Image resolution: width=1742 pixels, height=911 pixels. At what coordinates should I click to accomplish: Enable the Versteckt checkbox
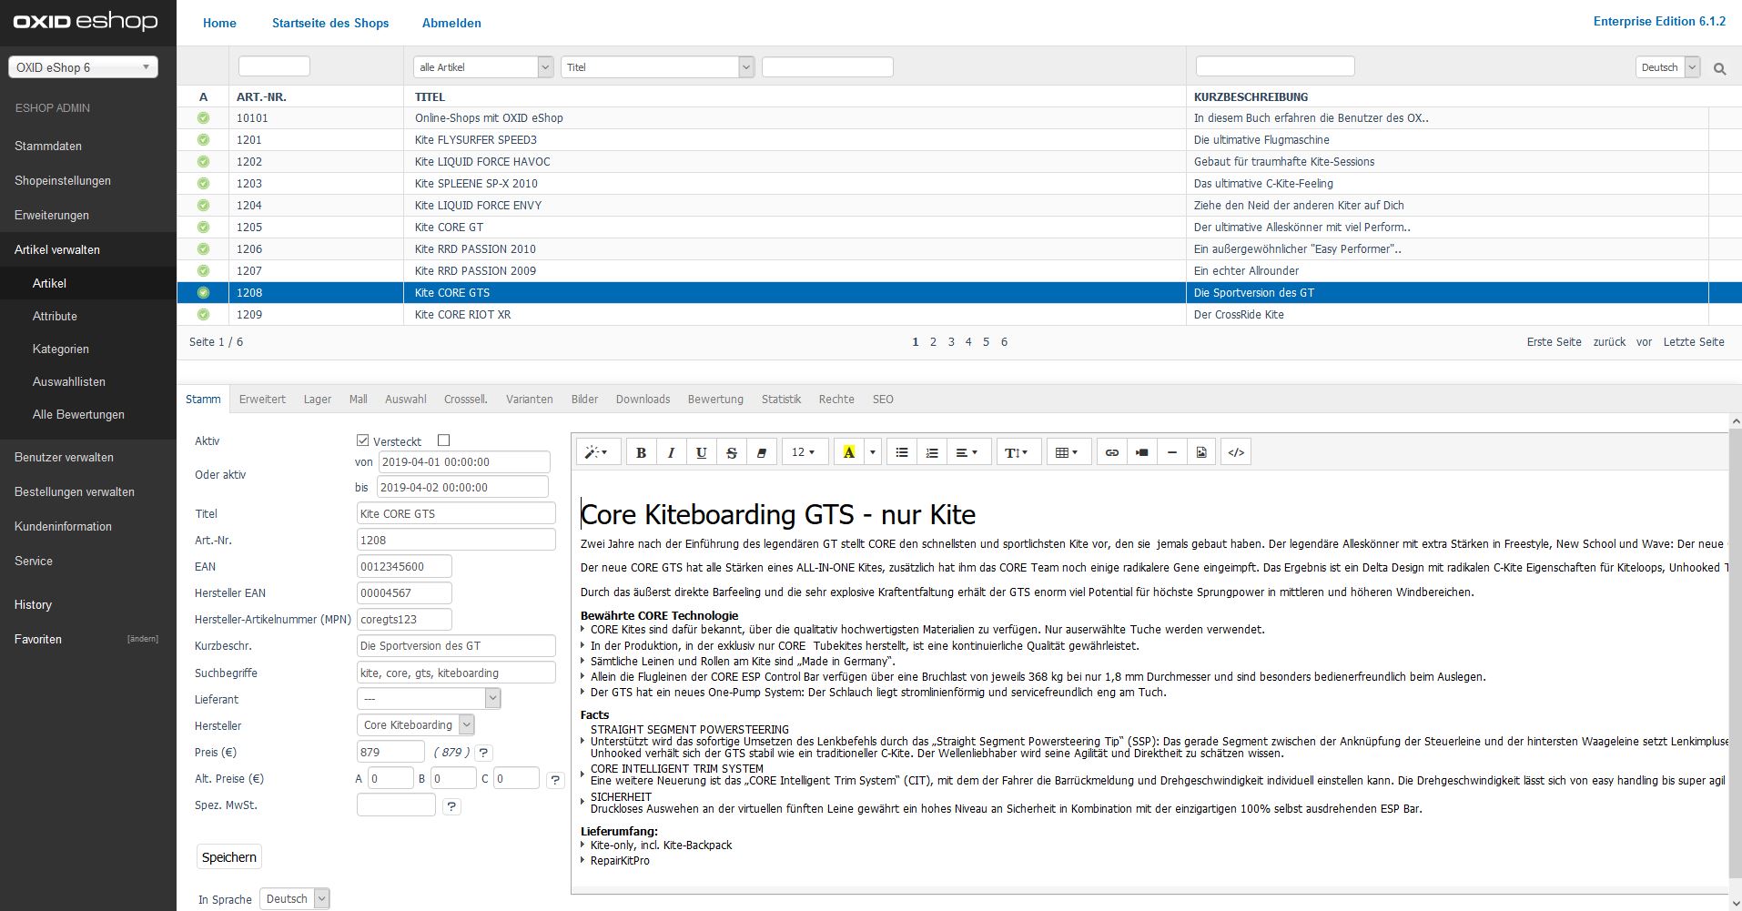443,440
